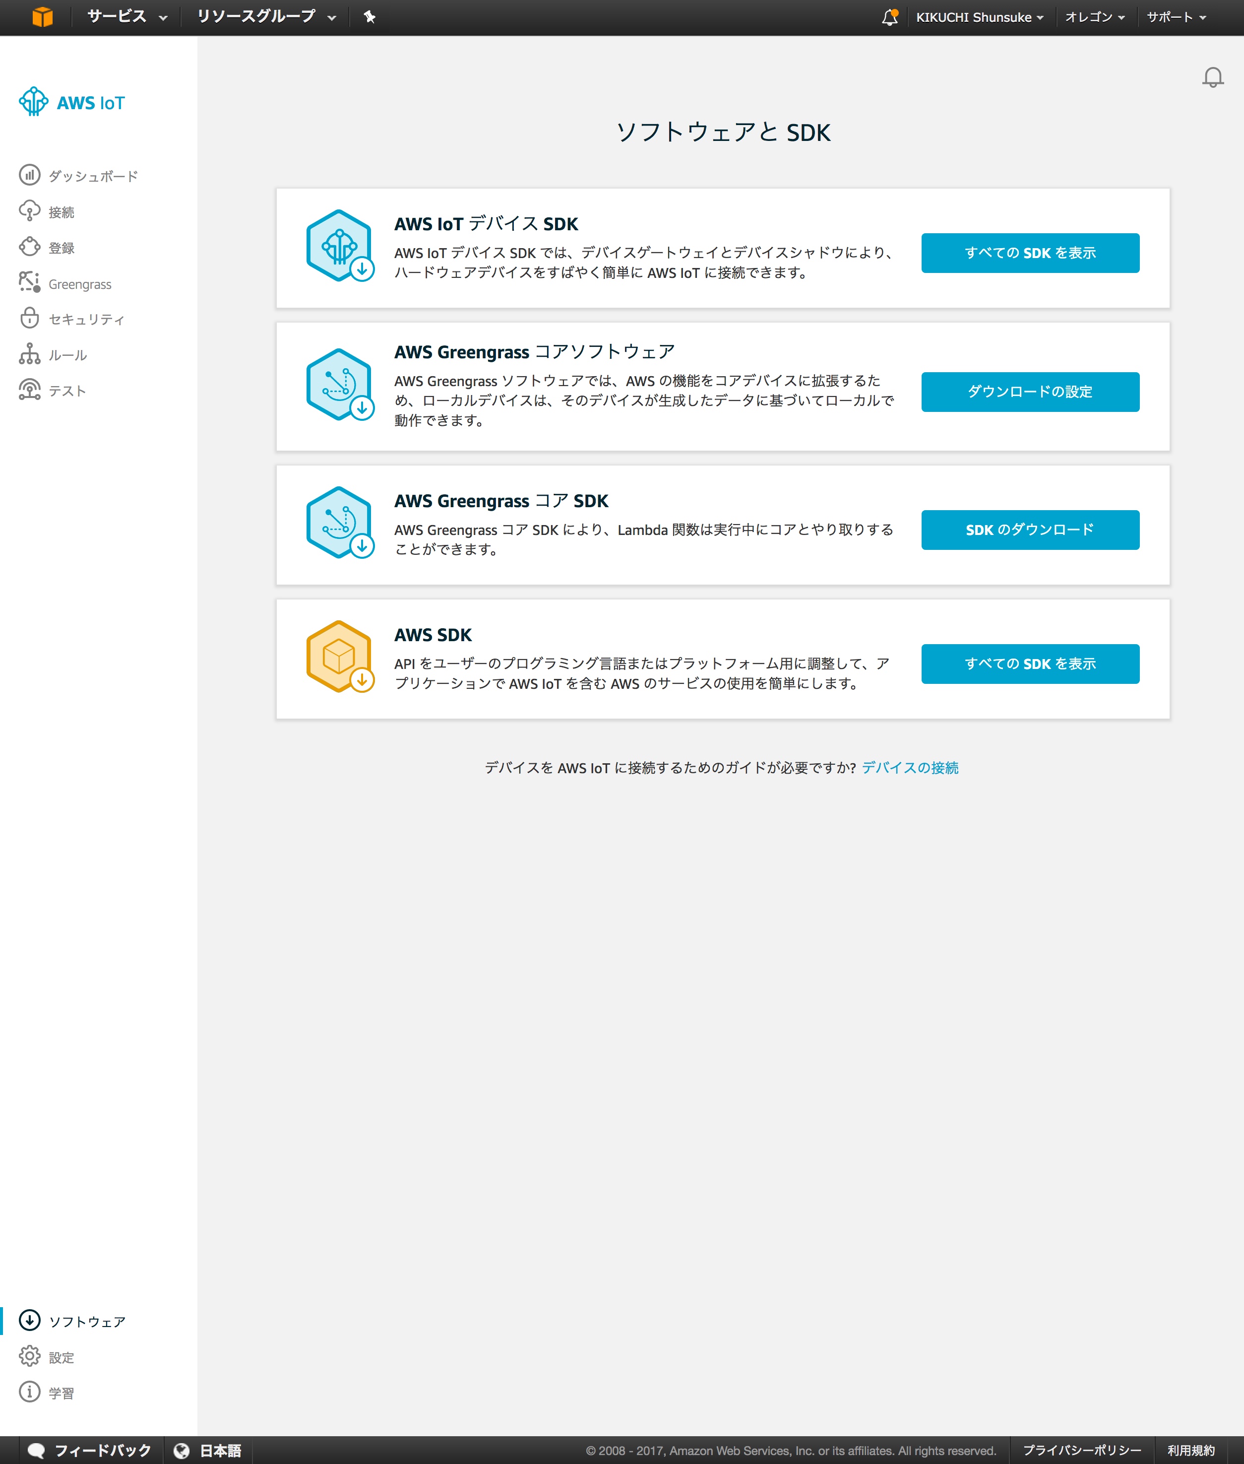Click the settings gear icon (設定)

[x=30, y=1356]
